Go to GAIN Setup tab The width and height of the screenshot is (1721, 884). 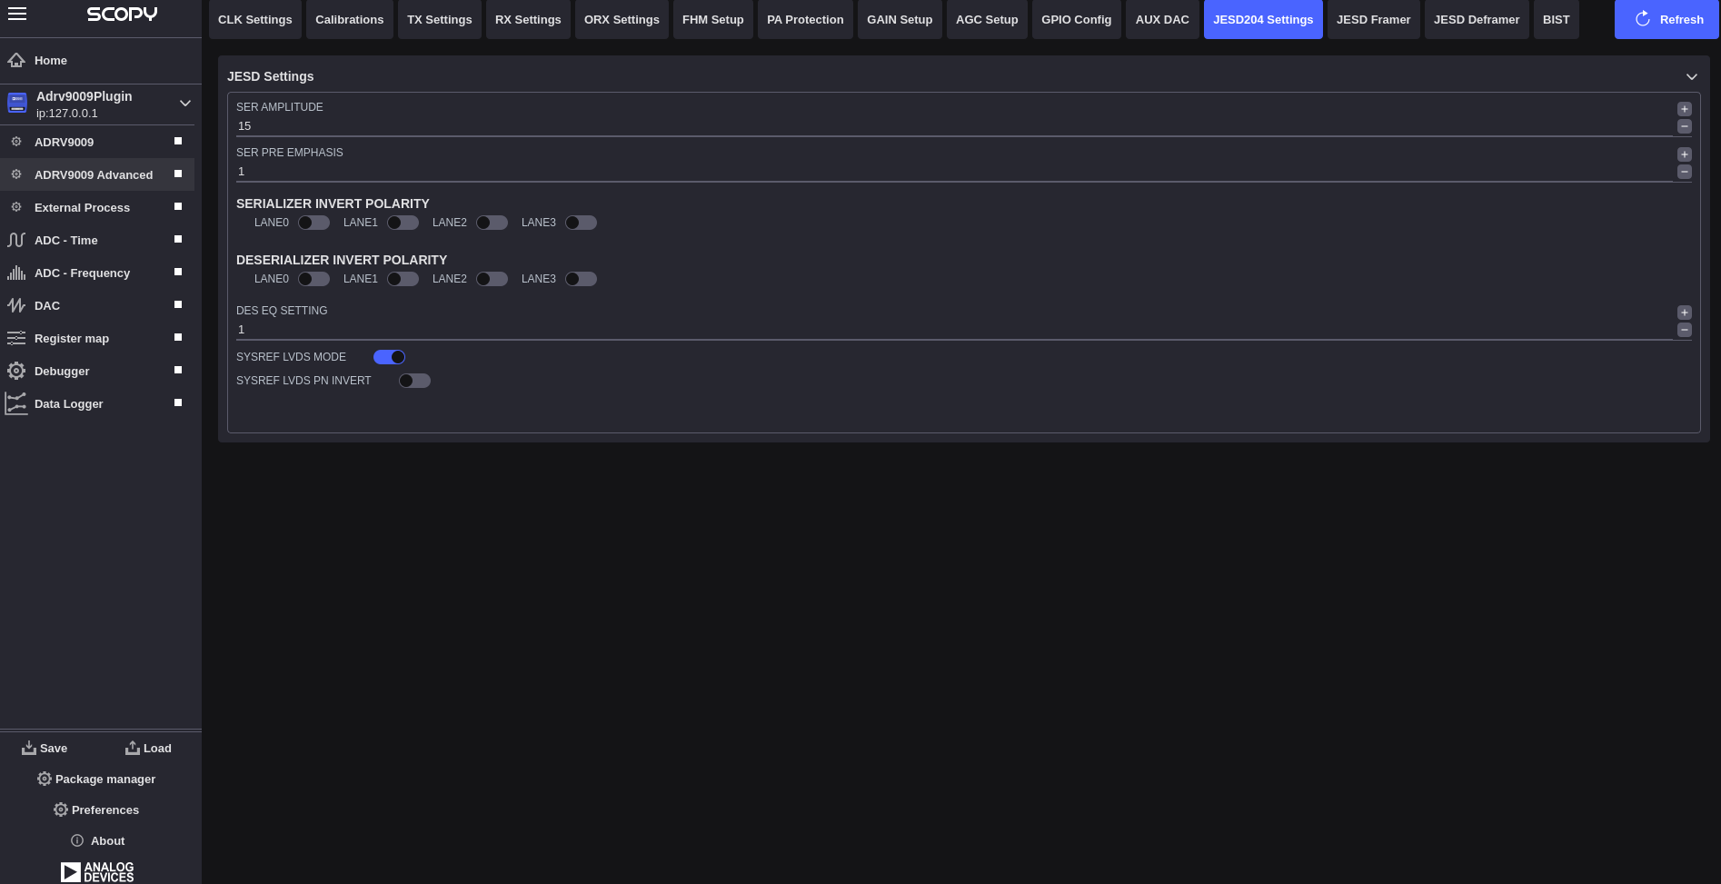900,19
